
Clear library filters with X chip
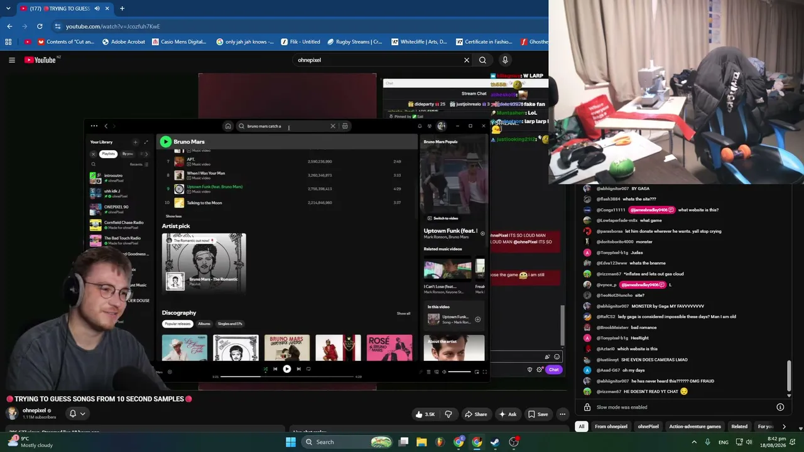coord(94,154)
